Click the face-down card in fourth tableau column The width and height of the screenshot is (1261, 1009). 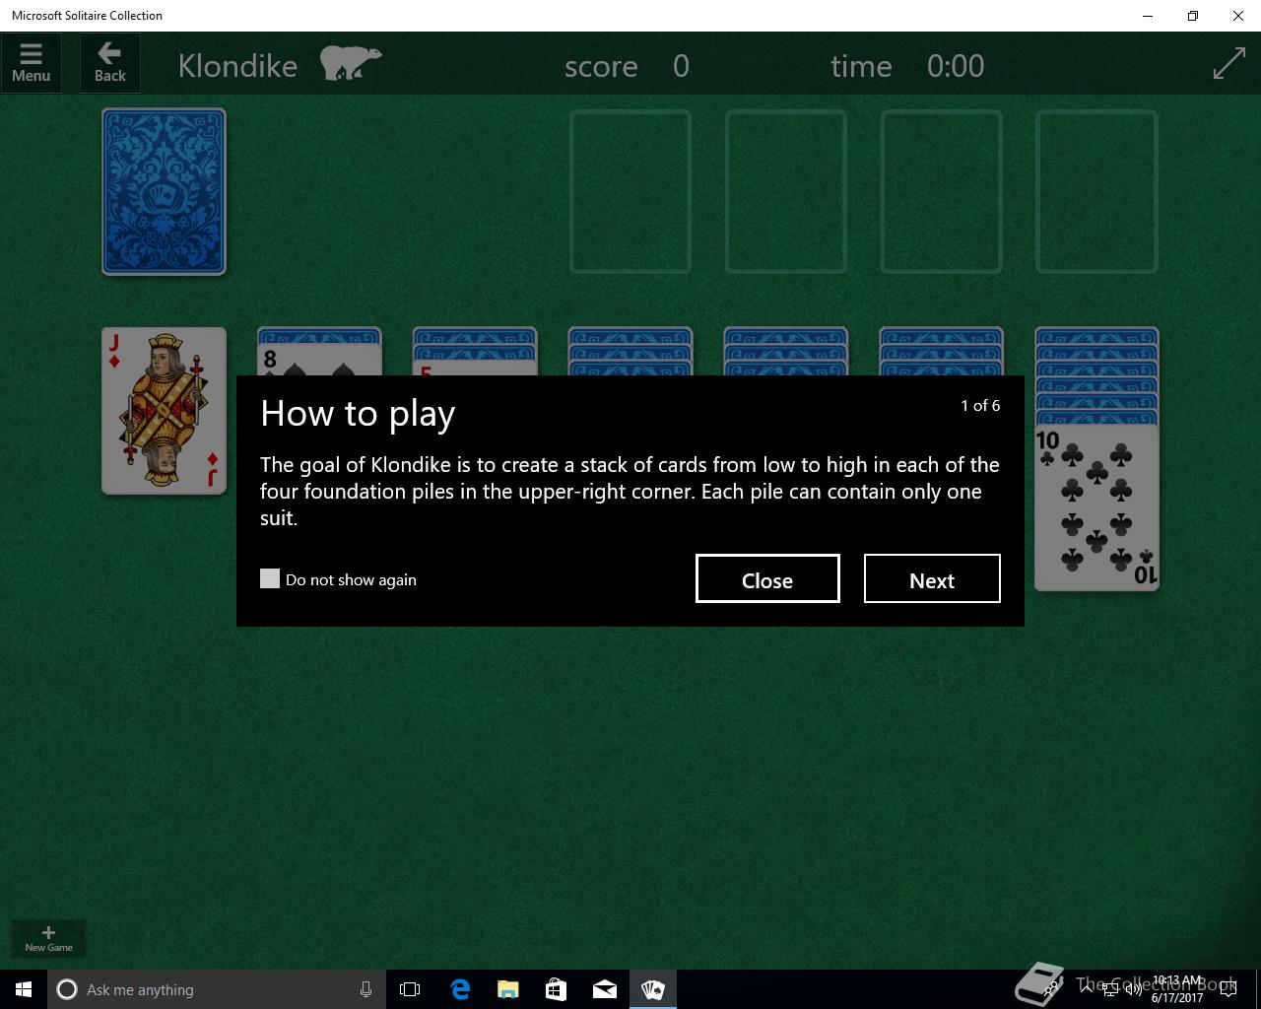coord(630,352)
